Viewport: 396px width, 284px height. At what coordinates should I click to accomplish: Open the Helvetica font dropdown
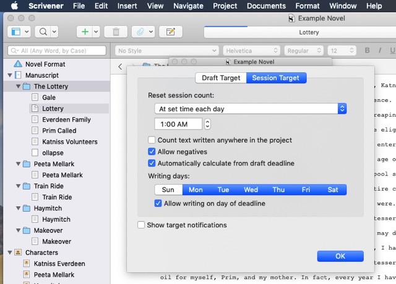251,51
